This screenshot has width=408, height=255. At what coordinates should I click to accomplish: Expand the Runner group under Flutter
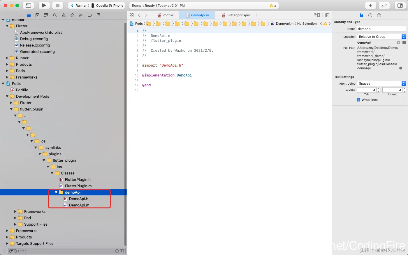[7, 58]
